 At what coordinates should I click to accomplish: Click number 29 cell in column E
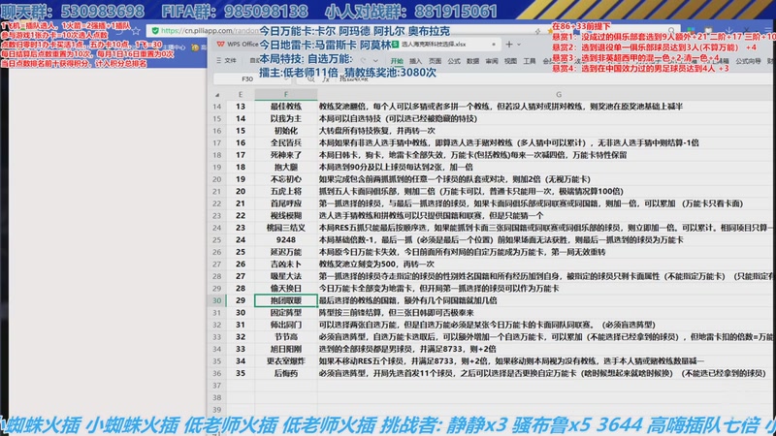(x=241, y=300)
